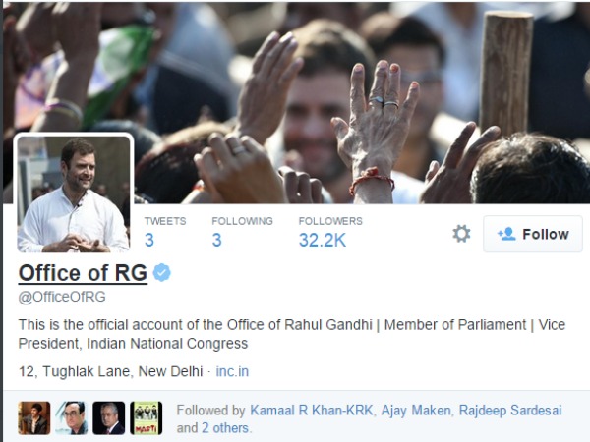Visit the inc.in website link

[232, 371]
